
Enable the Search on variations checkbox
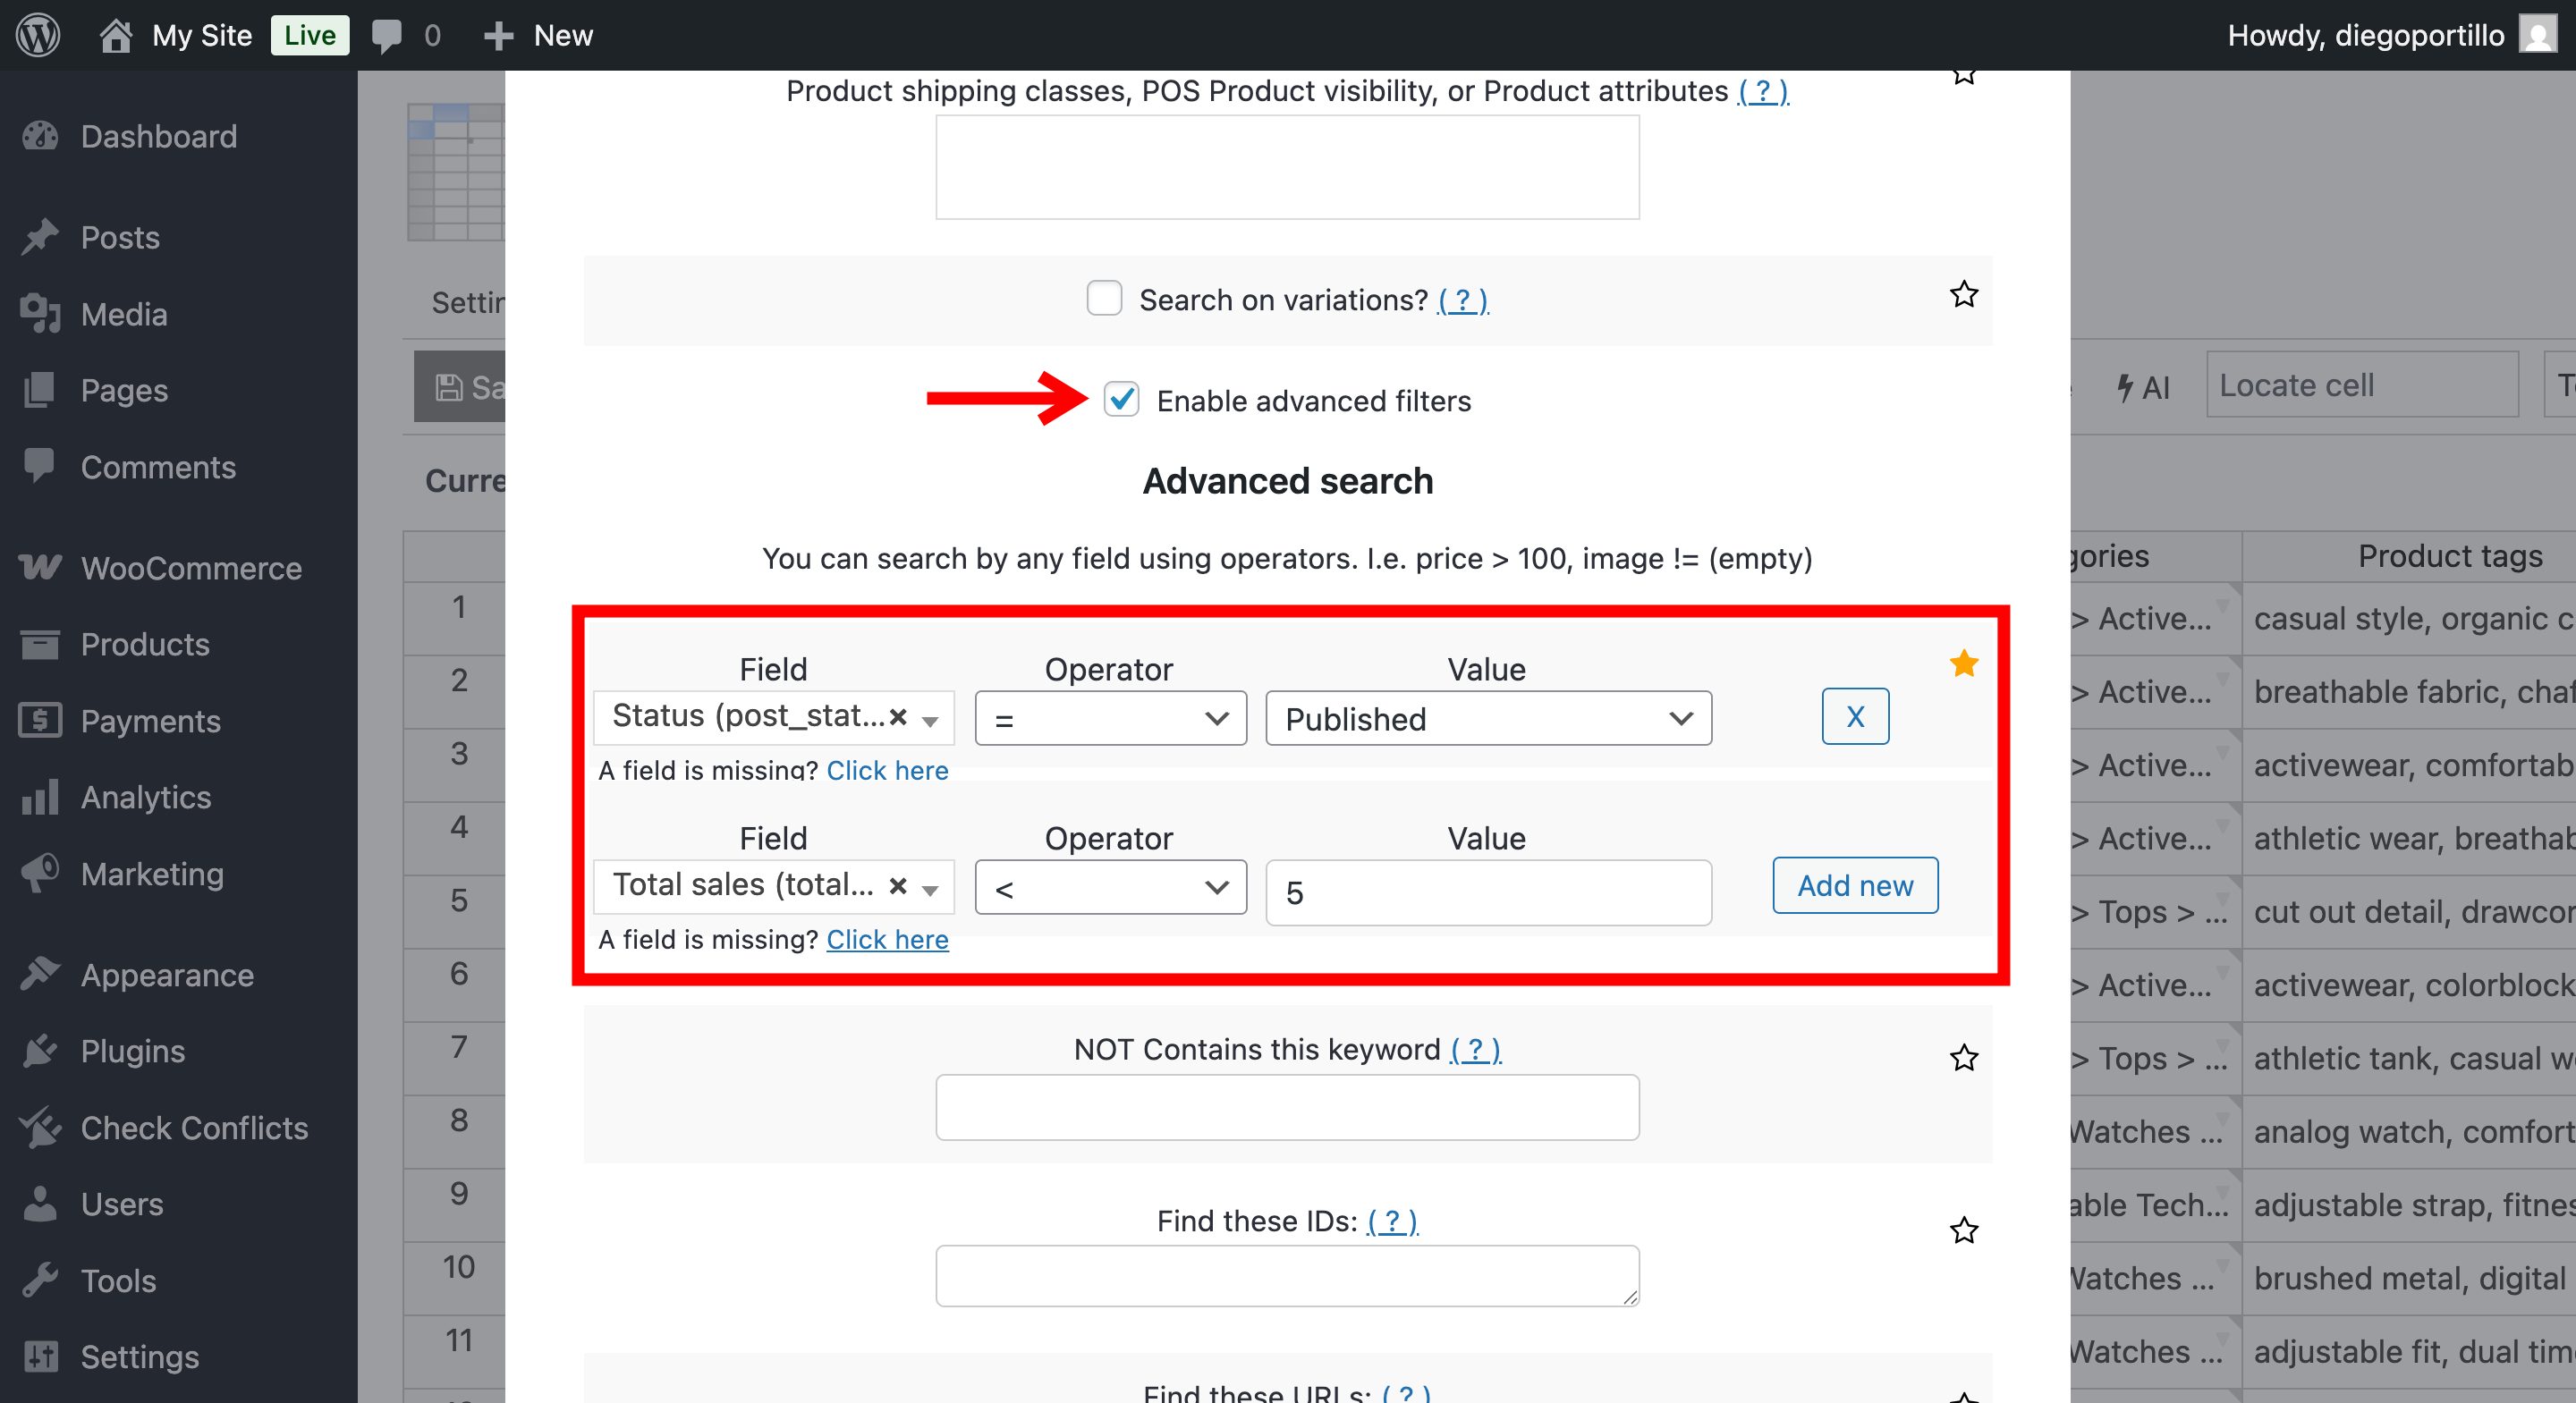coord(1104,299)
